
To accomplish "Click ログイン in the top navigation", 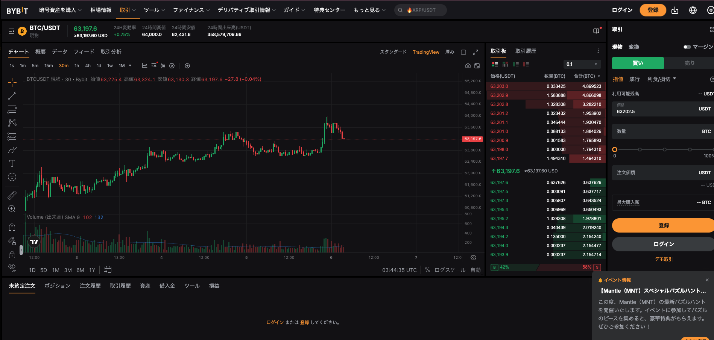I will pos(622,10).
